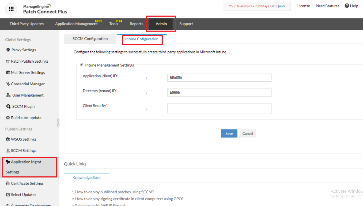The image size is (363, 206).
Task: Save the Intune configuration
Action: pyautogui.click(x=229, y=133)
